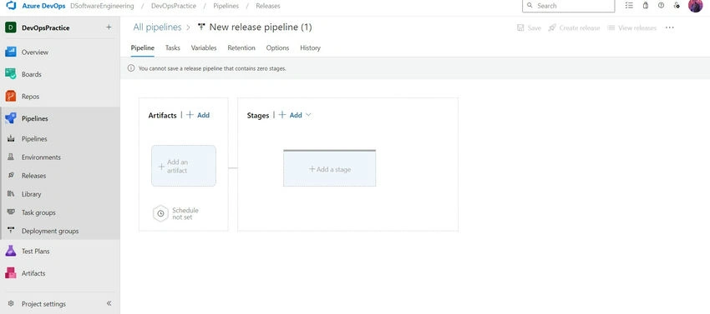Click the Artifacts Add button
Image resolution: width=710 pixels, height=314 pixels.
198,115
